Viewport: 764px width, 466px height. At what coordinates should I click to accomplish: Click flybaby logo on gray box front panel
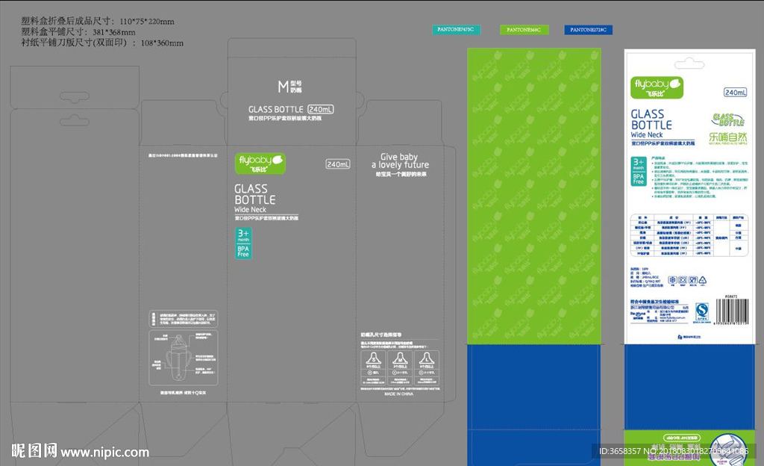click(260, 164)
